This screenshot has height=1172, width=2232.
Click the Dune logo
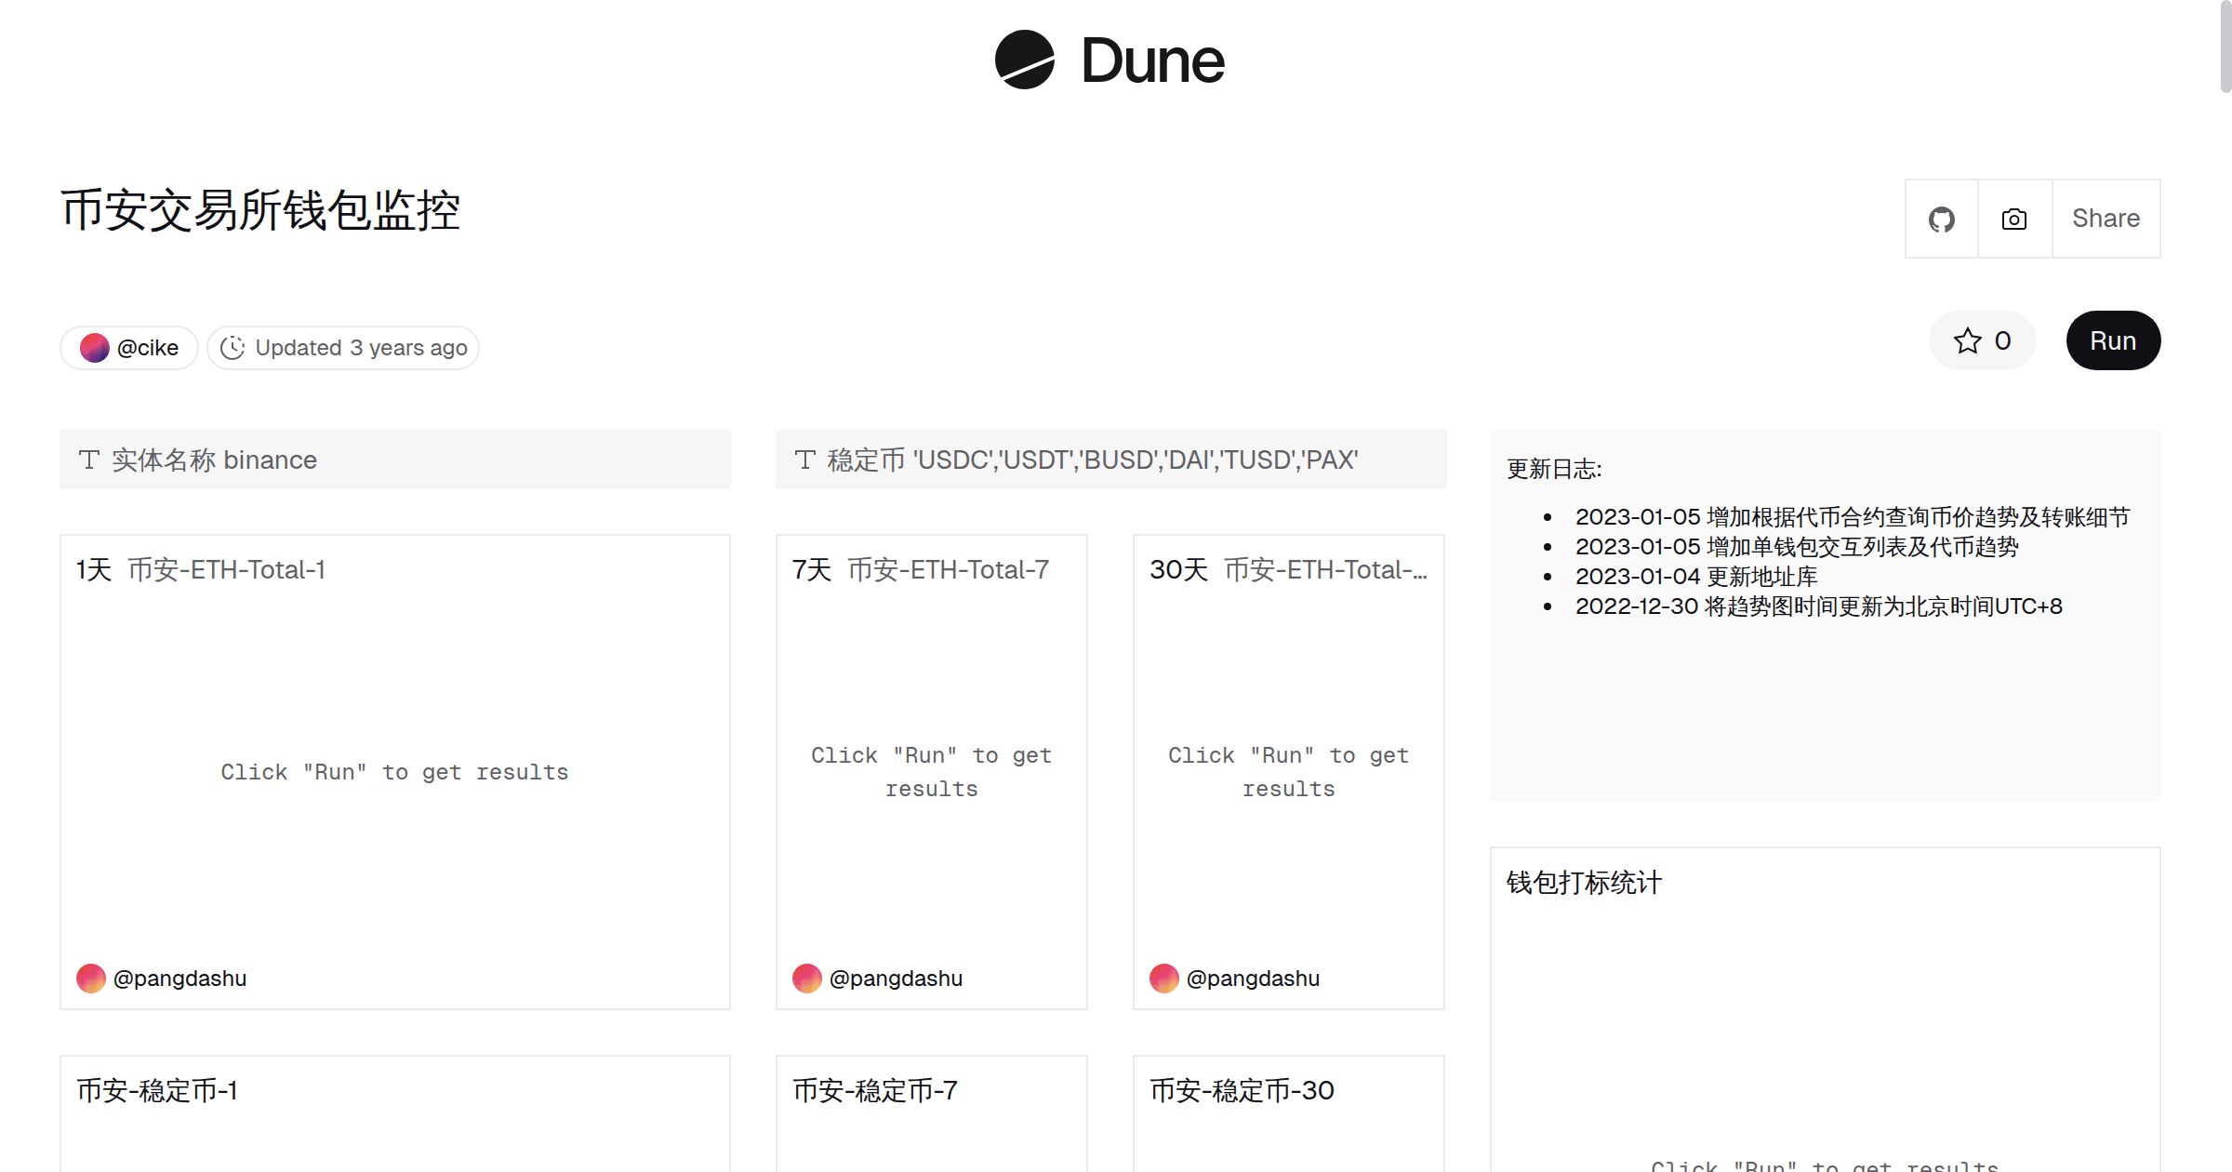coord(1111,60)
